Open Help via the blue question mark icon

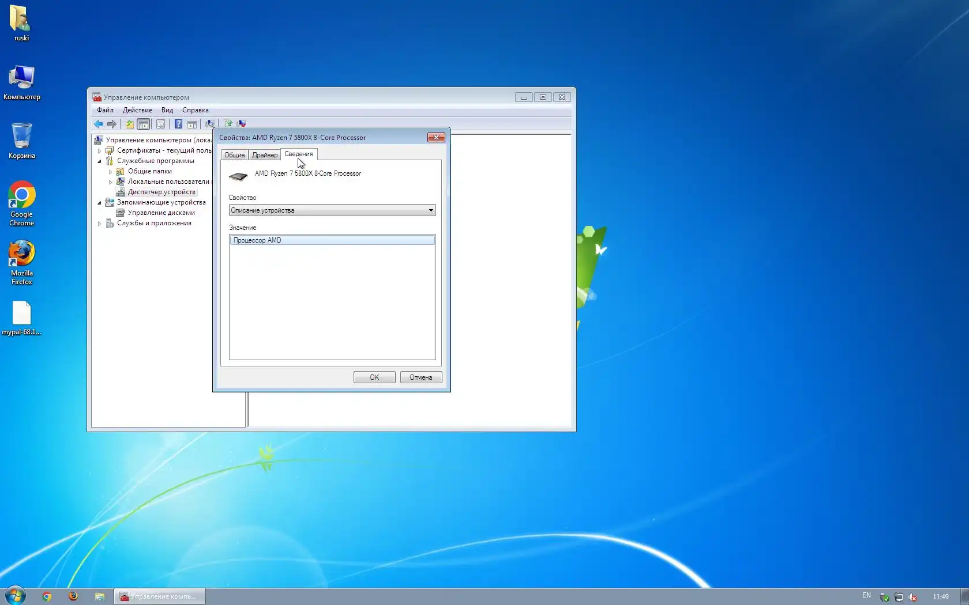178,124
